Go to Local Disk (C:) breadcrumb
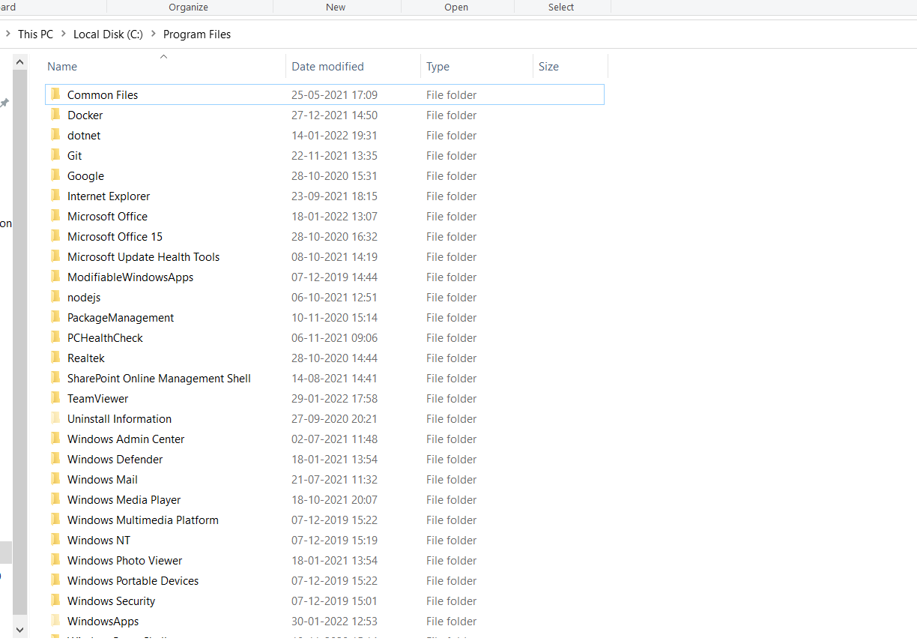Screen dimensions: 917x644 point(108,34)
